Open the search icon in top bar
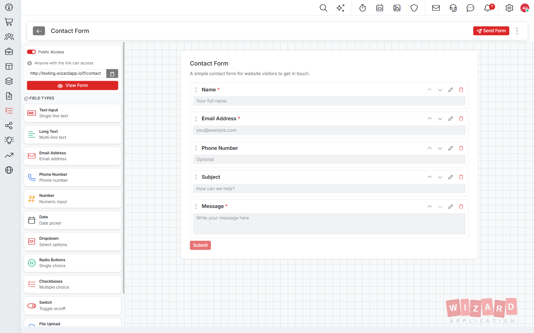This screenshot has width=534, height=333. tap(323, 8)
